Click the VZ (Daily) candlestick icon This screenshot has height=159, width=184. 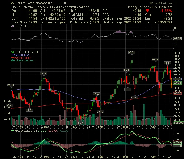(x=12, y=52)
